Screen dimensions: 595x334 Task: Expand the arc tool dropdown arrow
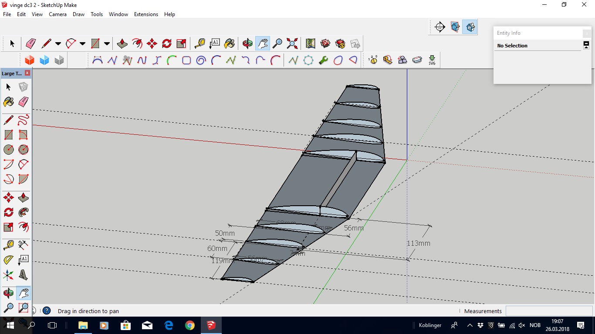coord(82,43)
